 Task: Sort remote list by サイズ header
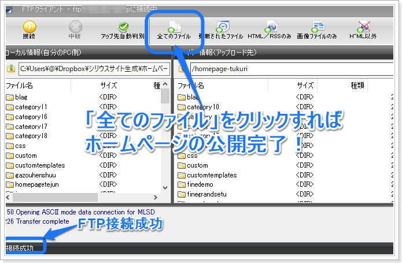tap(305, 86)
